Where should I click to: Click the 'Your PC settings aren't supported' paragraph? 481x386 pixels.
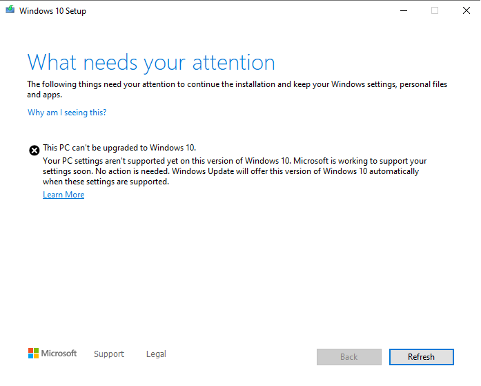[x=235, y=171]
